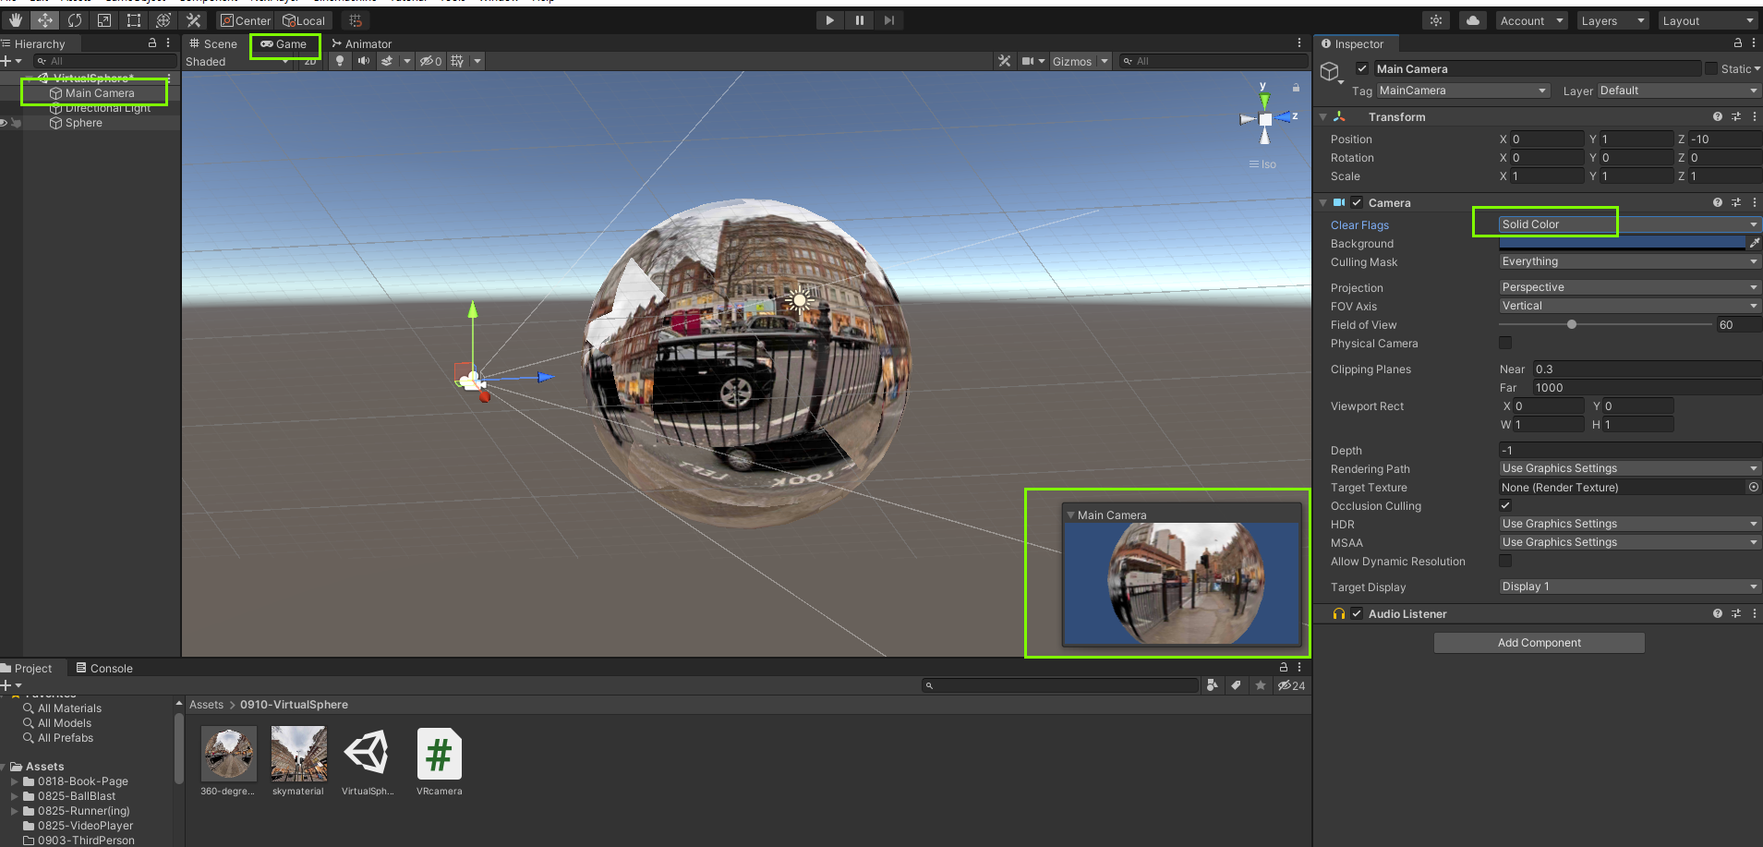Select the skymaterial asset thumbnail
Screen dimensions: 1763x847
298,754
